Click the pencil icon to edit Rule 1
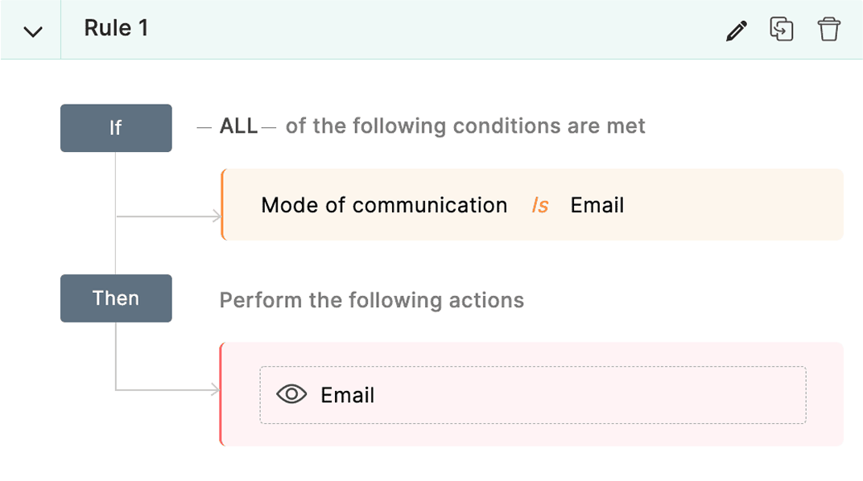Image resolution: width=863 pixels, height=481 pixels. point(736,29)
